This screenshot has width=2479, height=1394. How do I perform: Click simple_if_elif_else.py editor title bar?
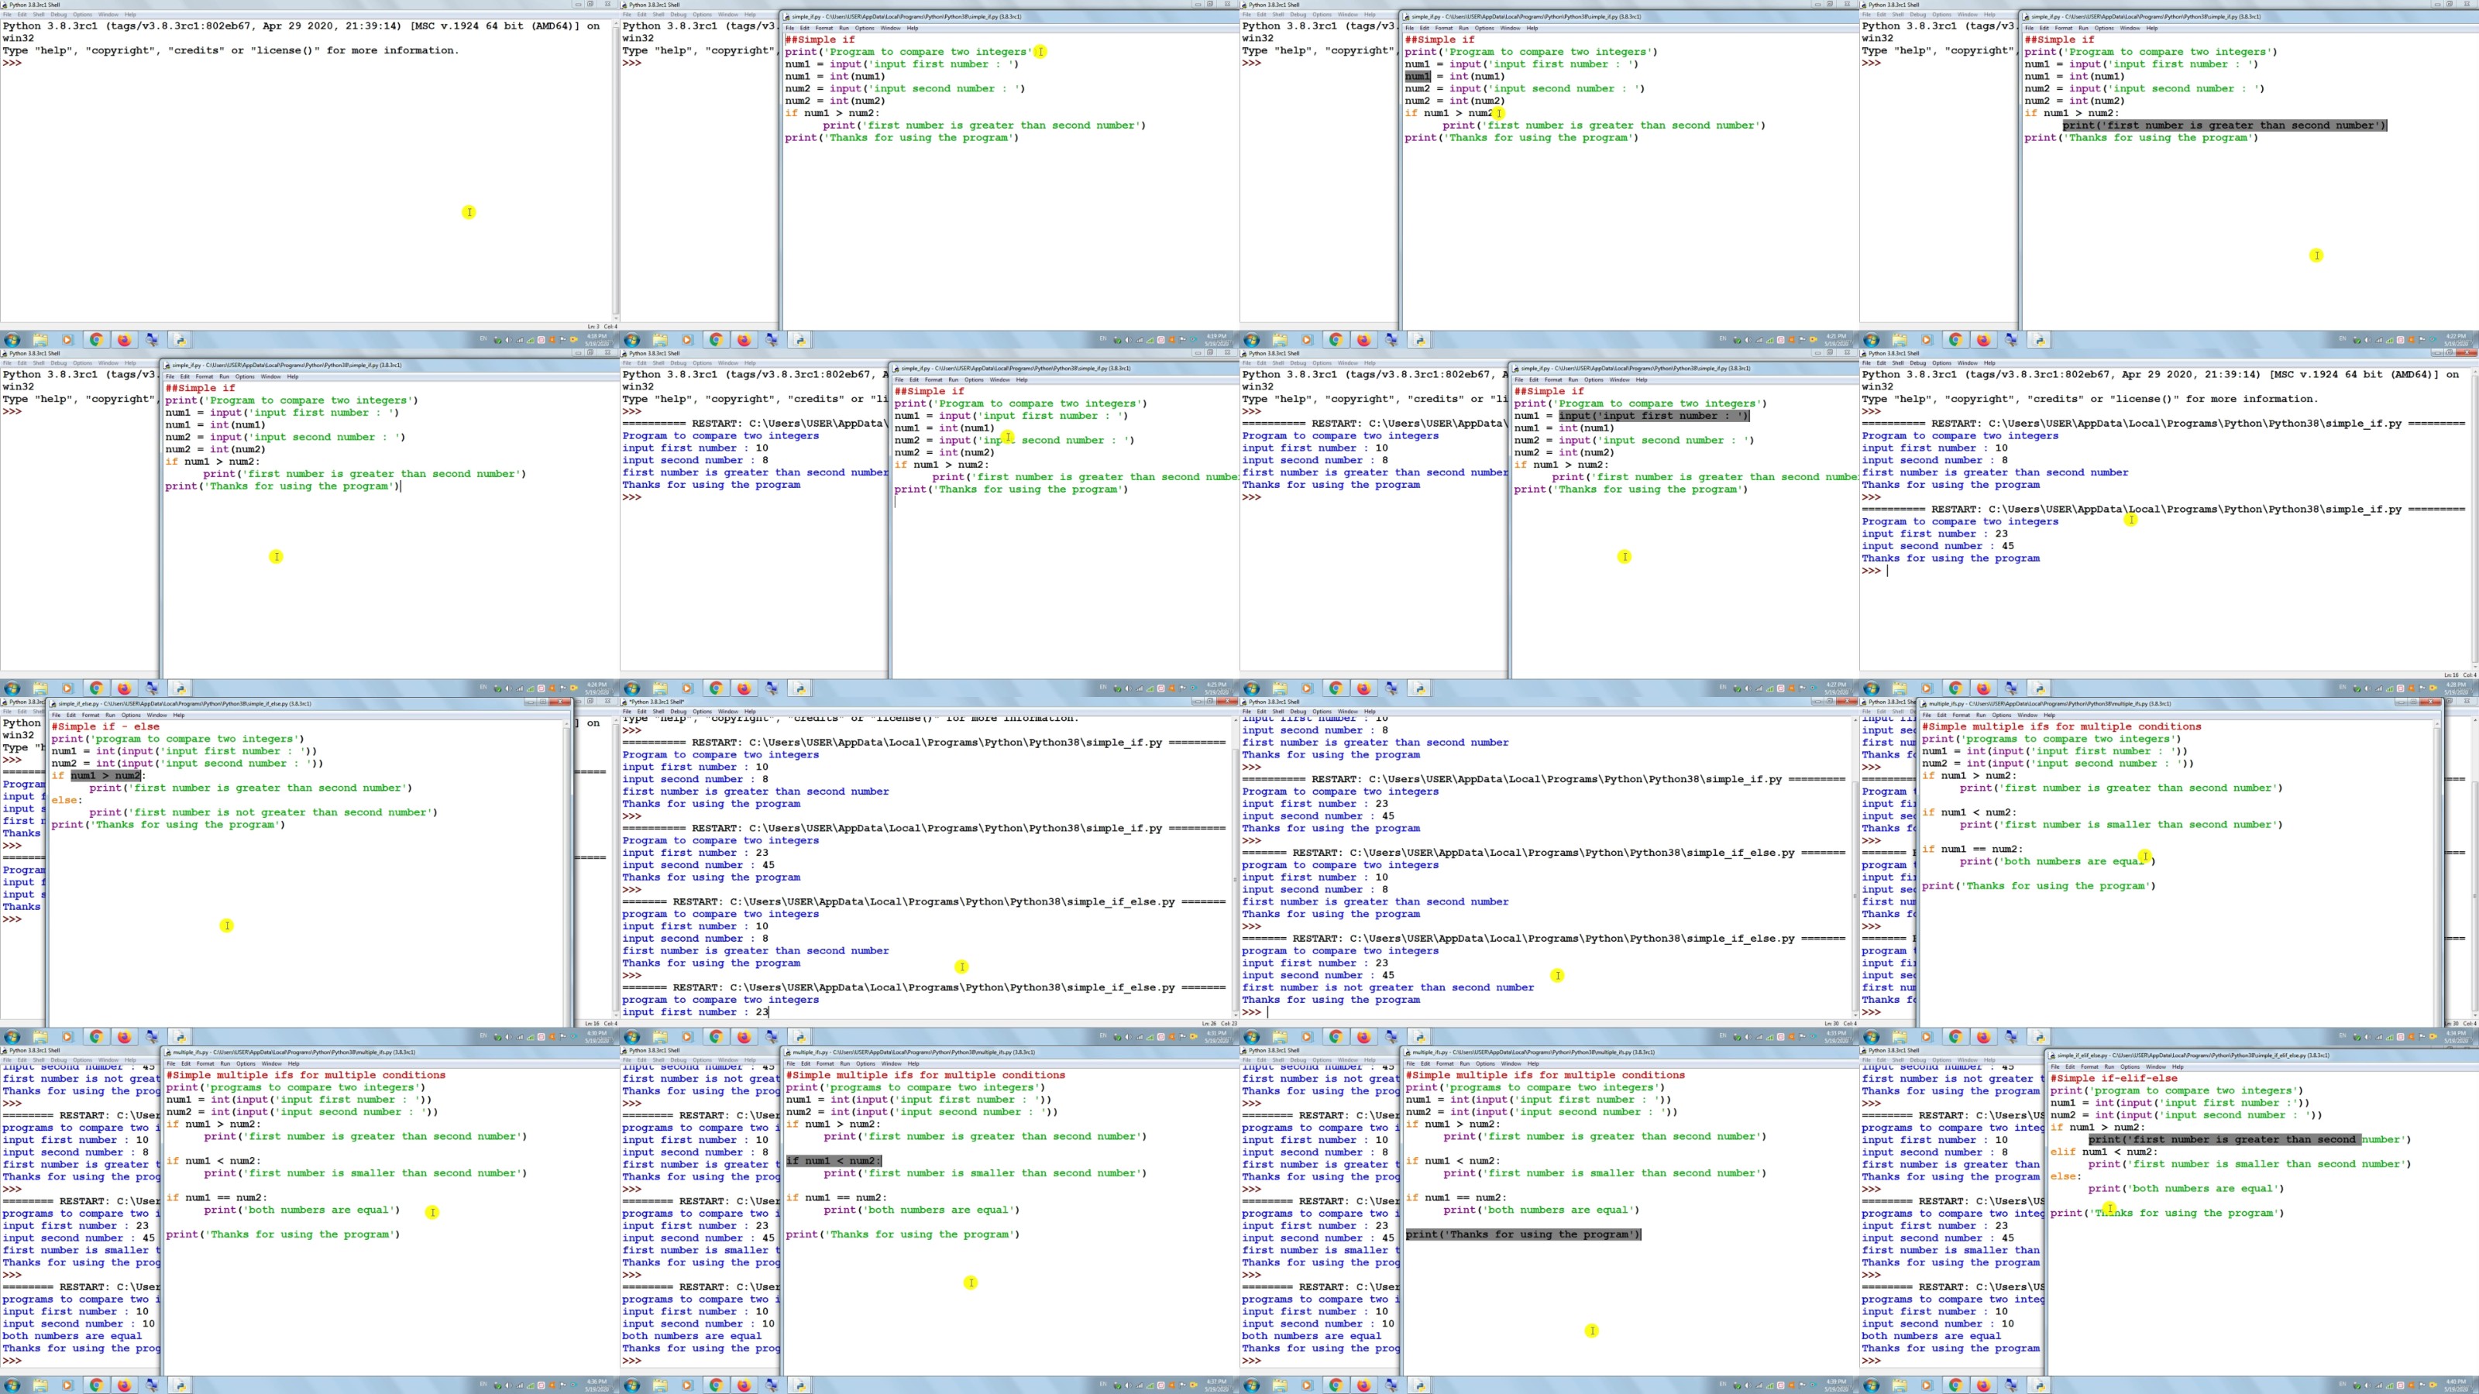(x=2261, y=1056)
